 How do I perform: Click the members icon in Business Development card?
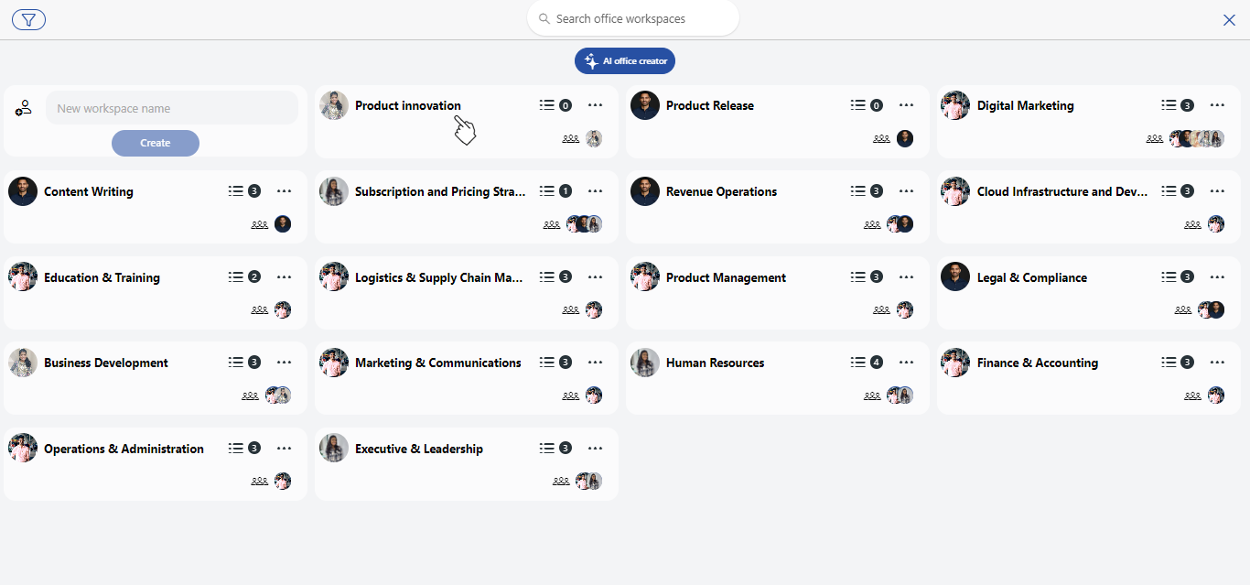click(x=251, y=395)
